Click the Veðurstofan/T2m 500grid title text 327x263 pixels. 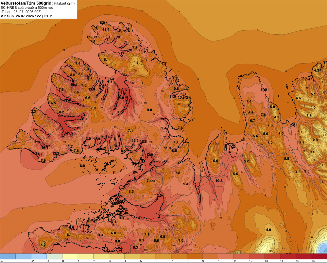[x=27, y=3]
